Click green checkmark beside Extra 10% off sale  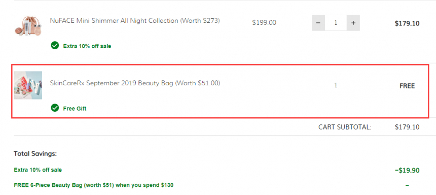click(x=55, y=45)
